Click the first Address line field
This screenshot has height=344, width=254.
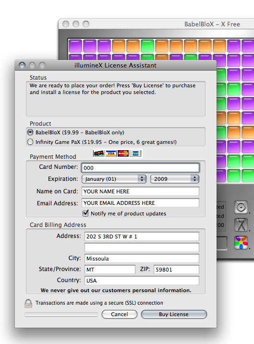click(x=142, y=237)
